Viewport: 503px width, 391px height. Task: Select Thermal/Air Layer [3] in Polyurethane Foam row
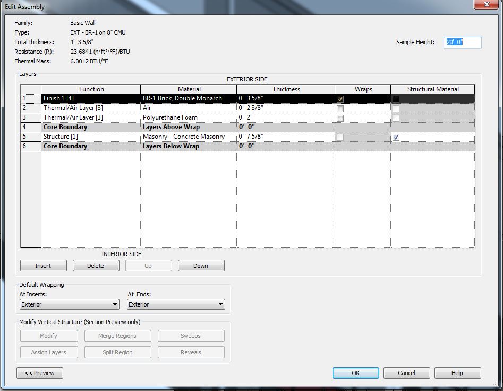point(91,117)
